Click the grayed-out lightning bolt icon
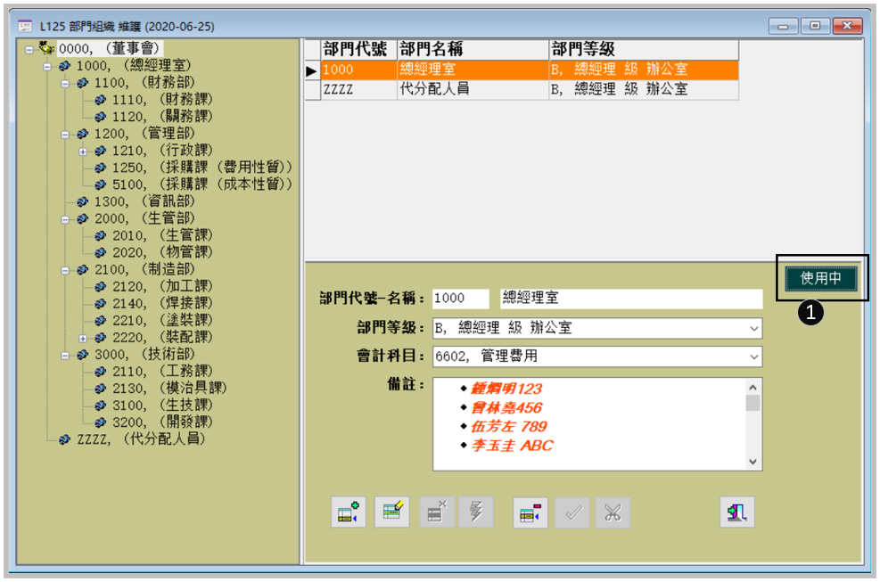 coord(476,512)
